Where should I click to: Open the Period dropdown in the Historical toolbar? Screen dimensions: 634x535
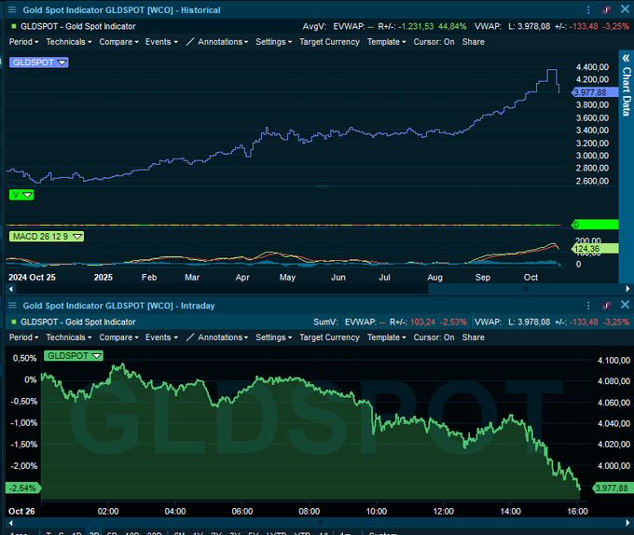coord(24,42)
